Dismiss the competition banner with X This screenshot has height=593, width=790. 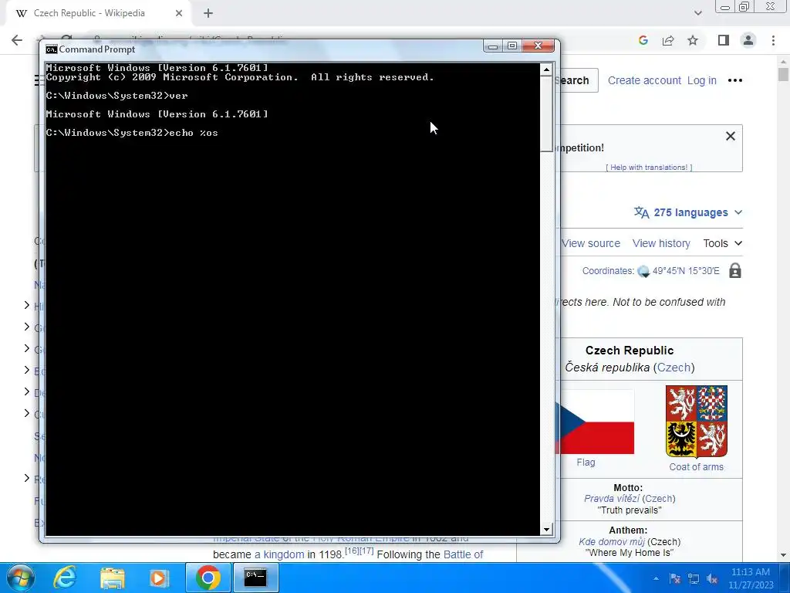point(730,136)
